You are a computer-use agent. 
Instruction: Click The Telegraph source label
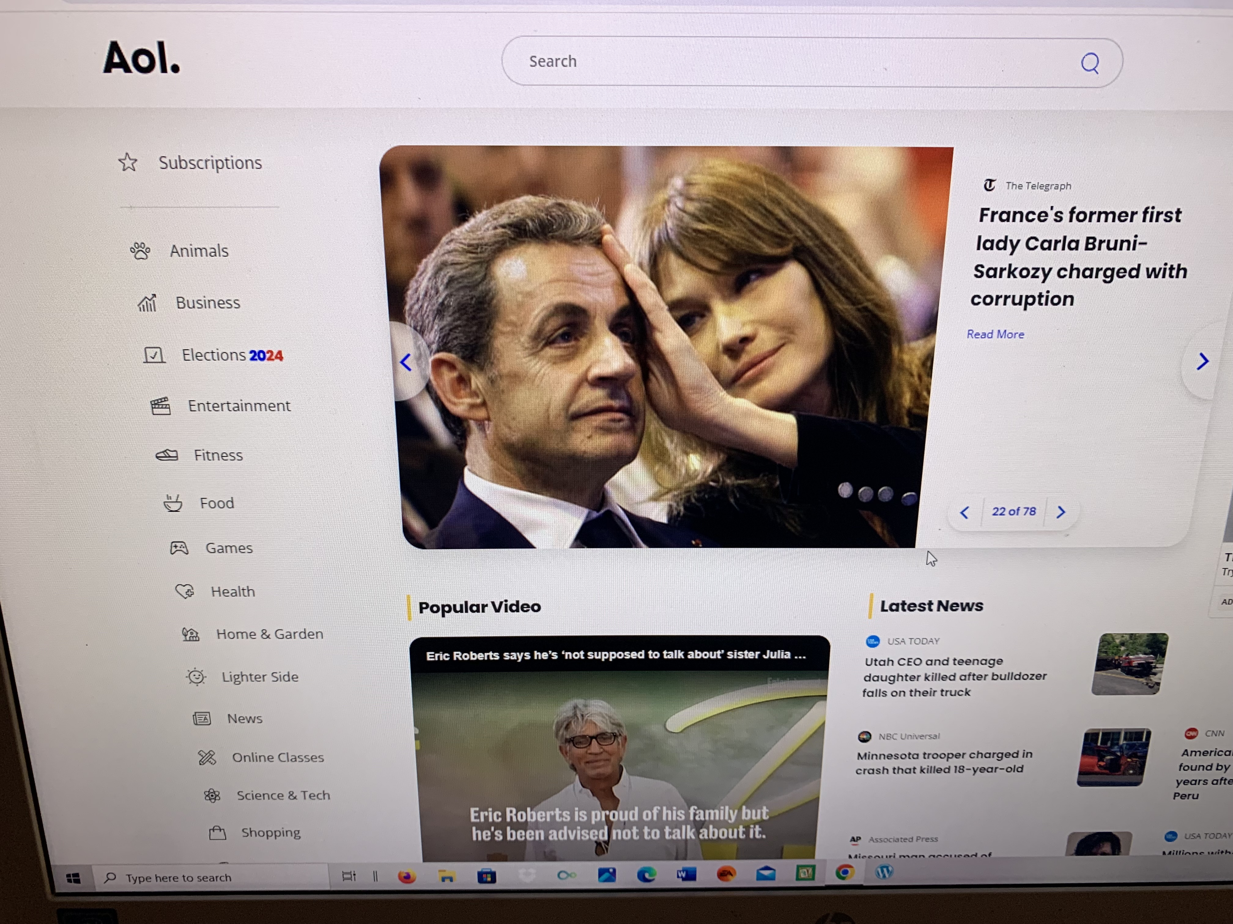(x=1038, y=186)
